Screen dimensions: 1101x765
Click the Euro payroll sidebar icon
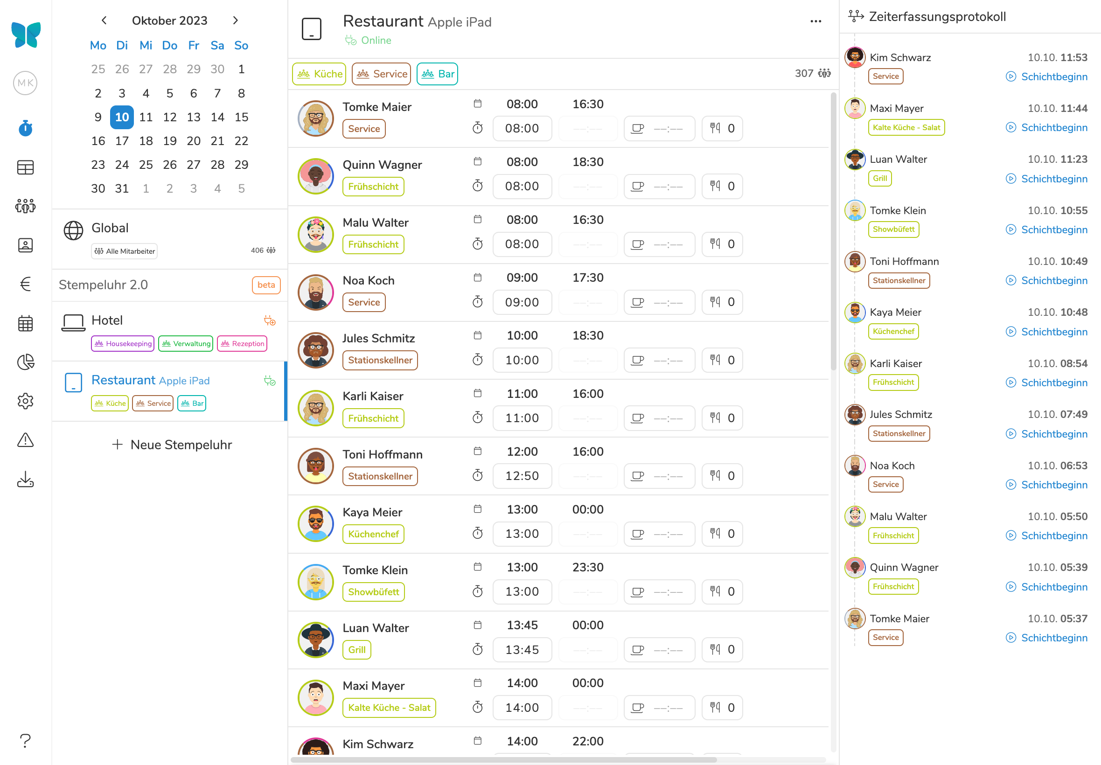point(25,284)
